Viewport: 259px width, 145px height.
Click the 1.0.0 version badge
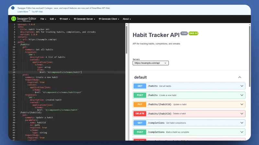[184, 33]
